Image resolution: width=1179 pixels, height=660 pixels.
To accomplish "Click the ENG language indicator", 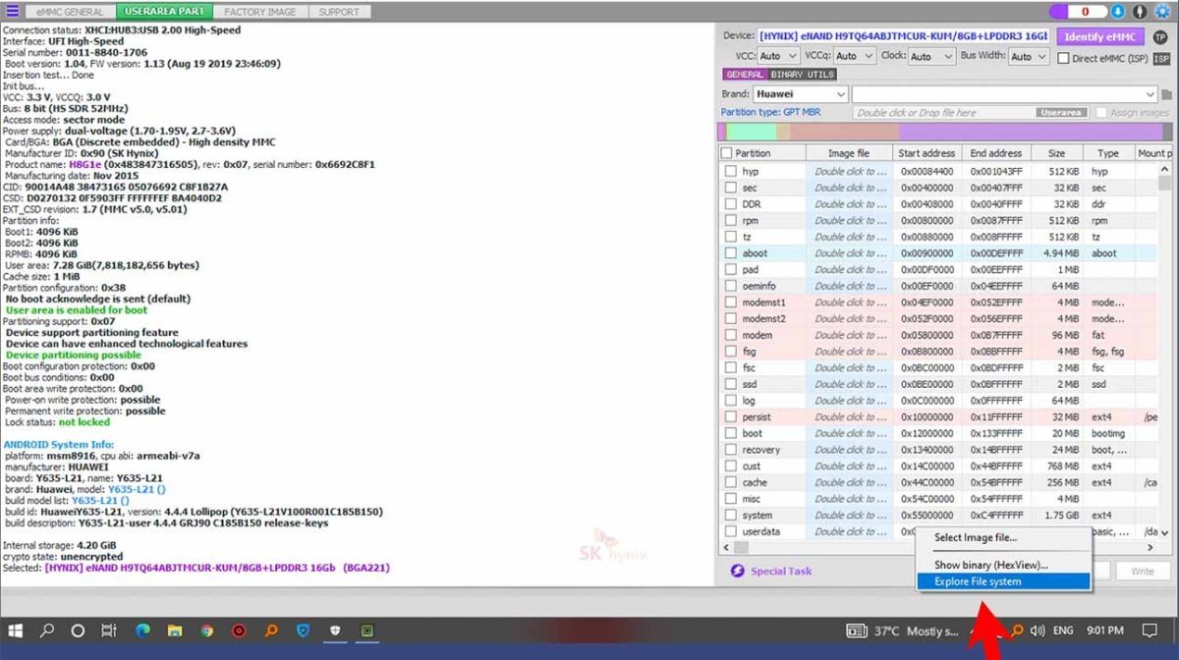I will [1063, 631].
